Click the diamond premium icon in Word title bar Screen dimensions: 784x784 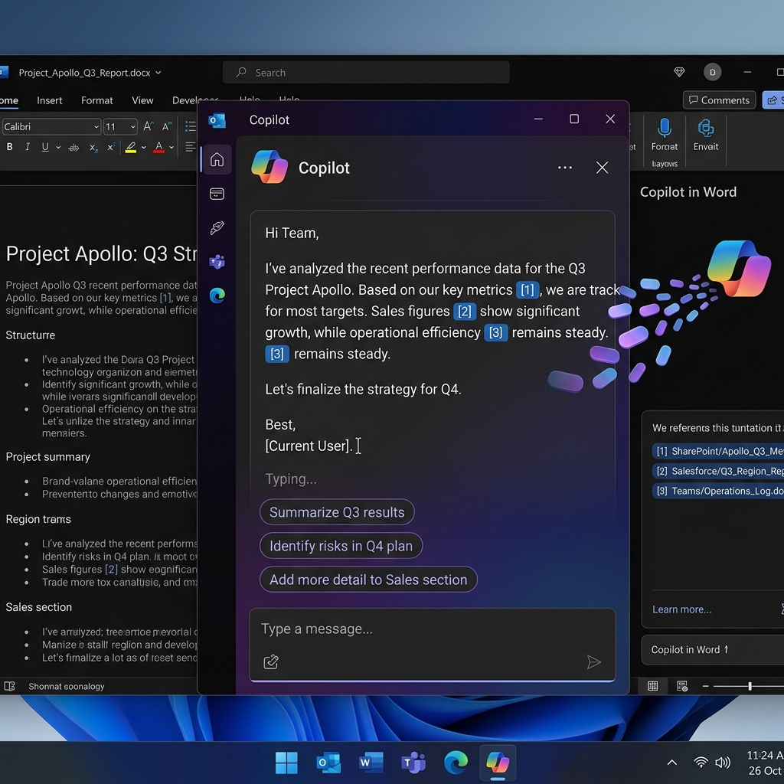679,73
